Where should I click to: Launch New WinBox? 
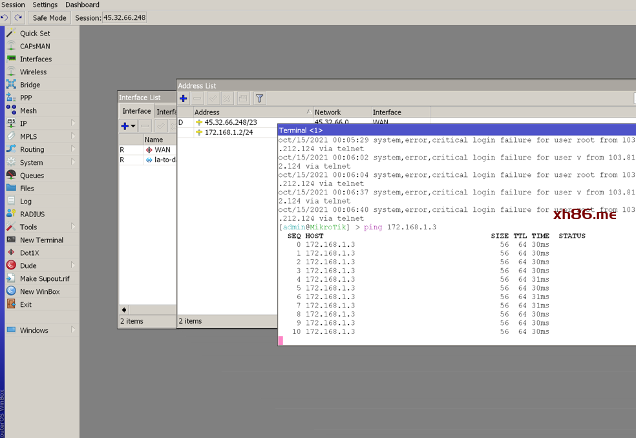pos(40,291)
